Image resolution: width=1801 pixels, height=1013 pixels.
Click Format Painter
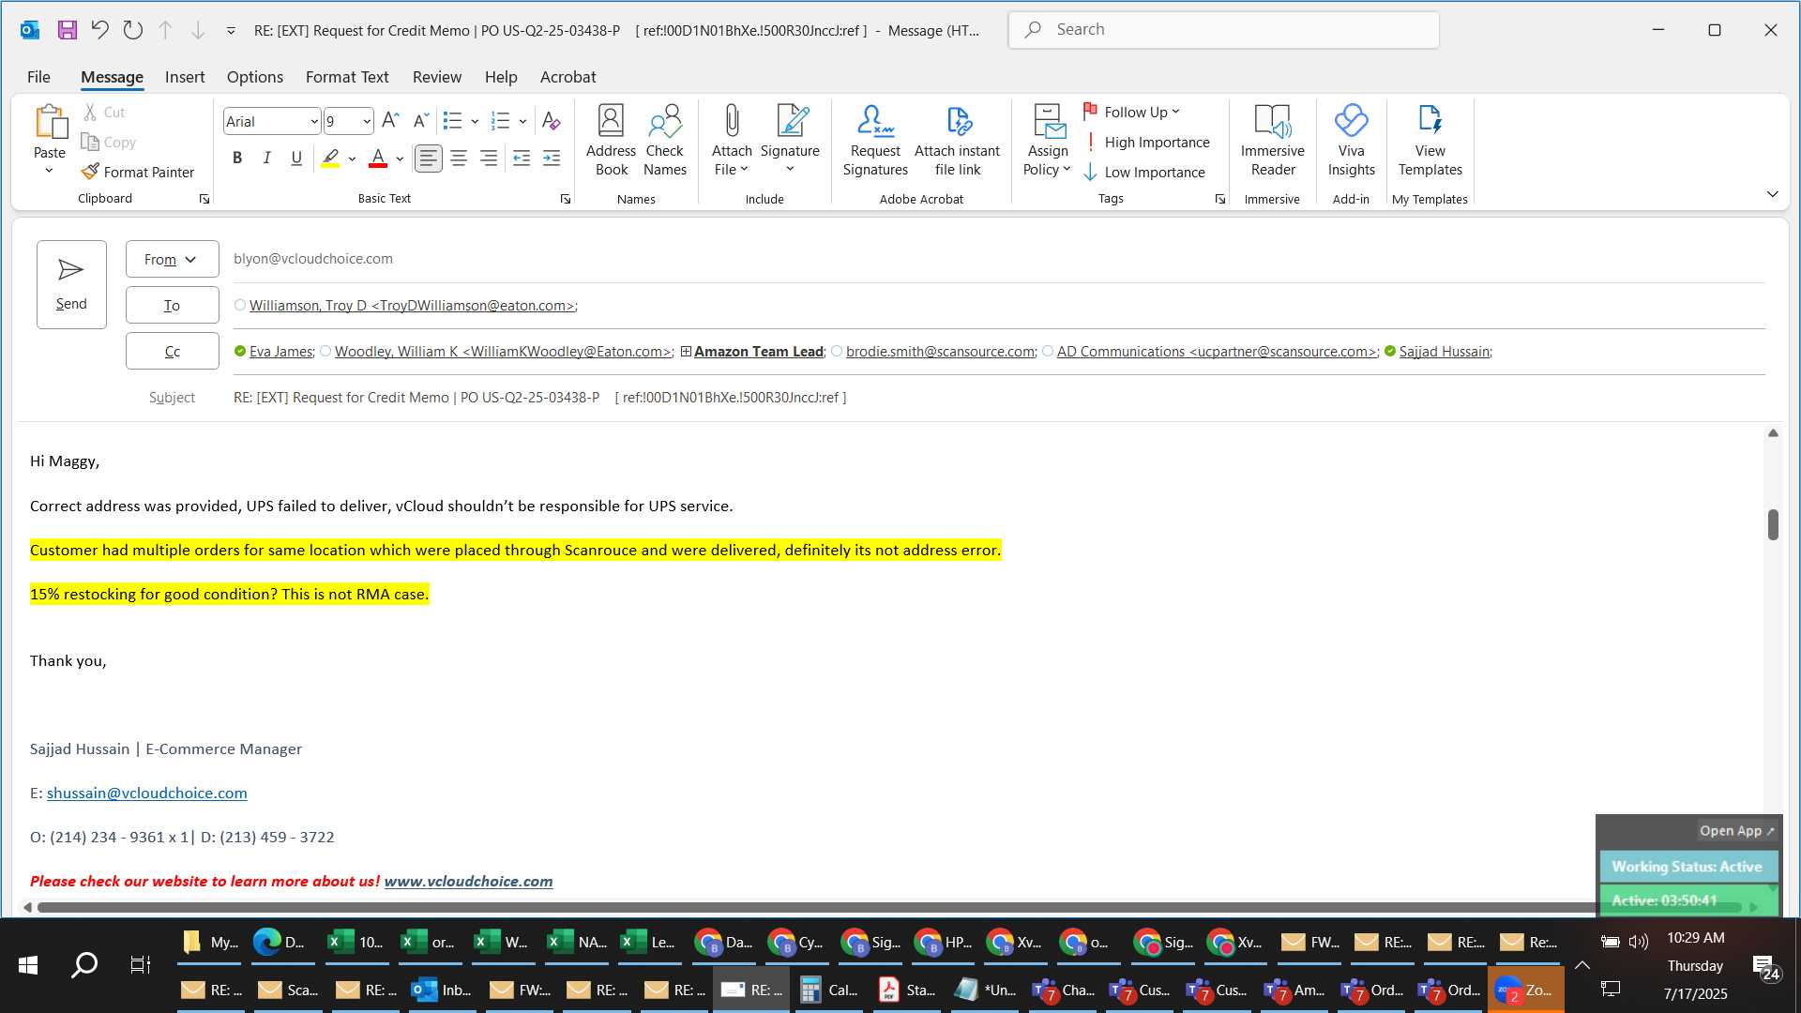pyautogui.click(x=138, y=172)
